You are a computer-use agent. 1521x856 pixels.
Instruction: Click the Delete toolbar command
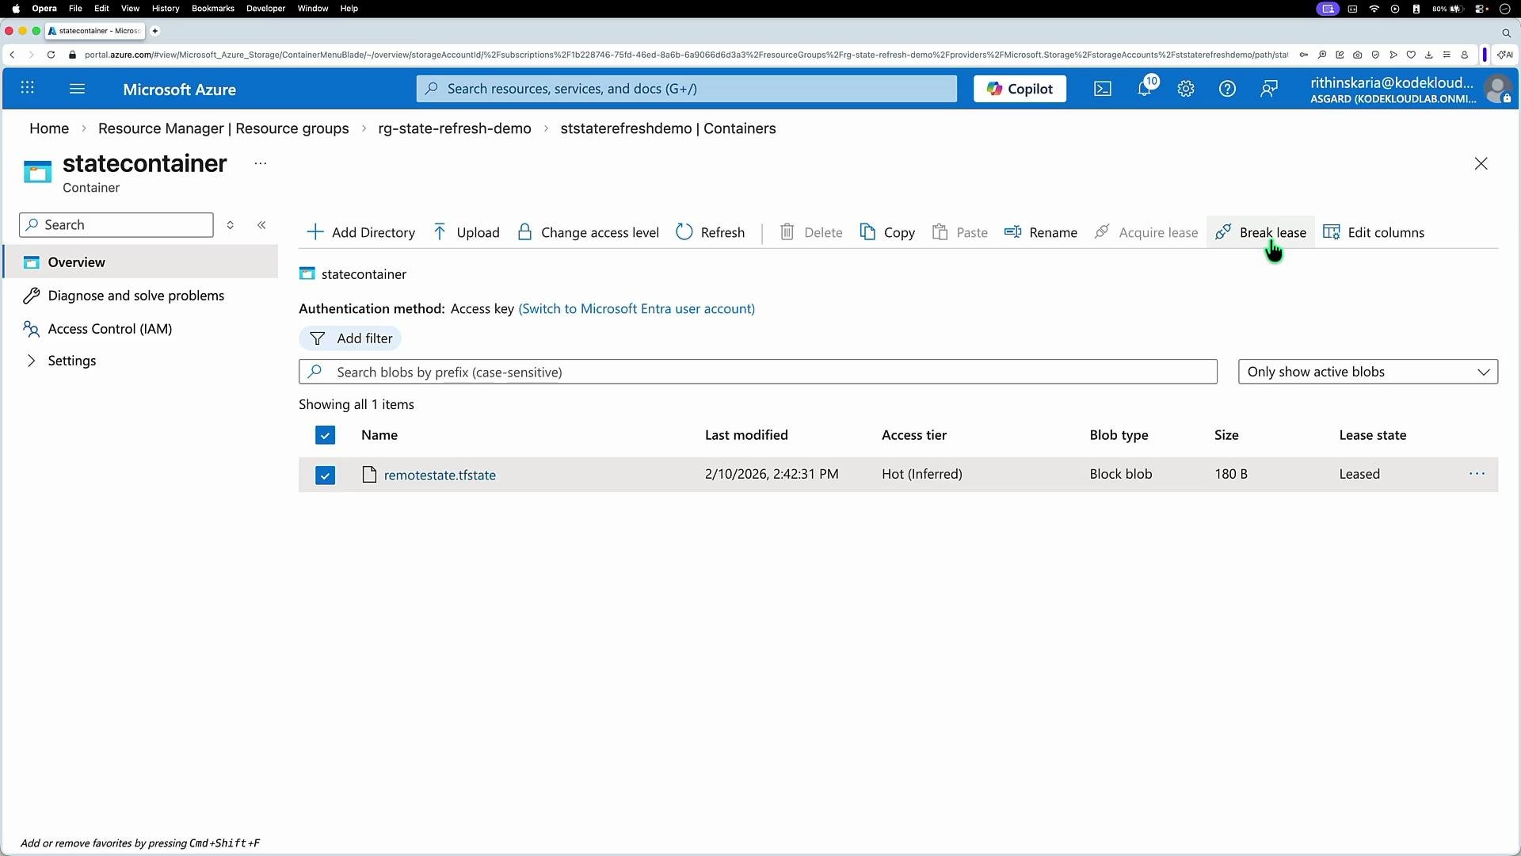[811, 232]
